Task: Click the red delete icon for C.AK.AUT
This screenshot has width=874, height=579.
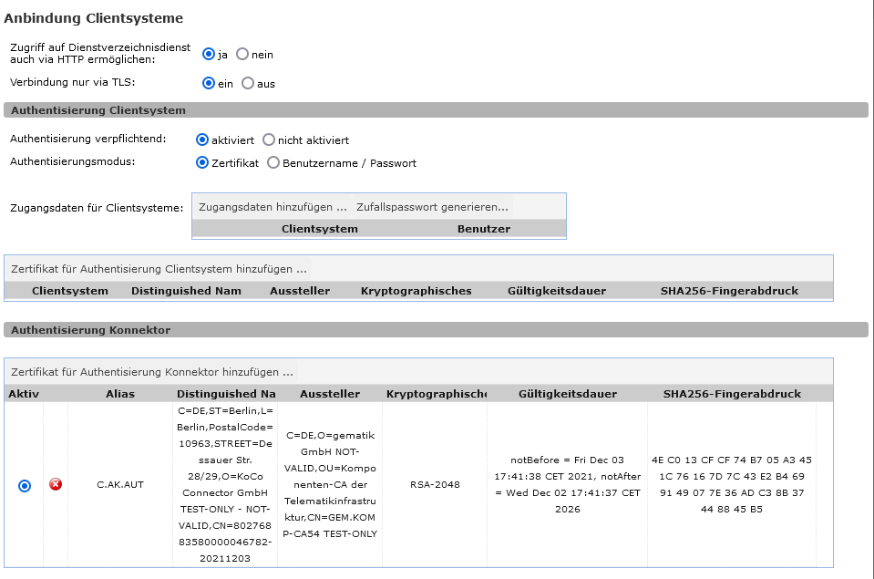Action: pos(56,484)
